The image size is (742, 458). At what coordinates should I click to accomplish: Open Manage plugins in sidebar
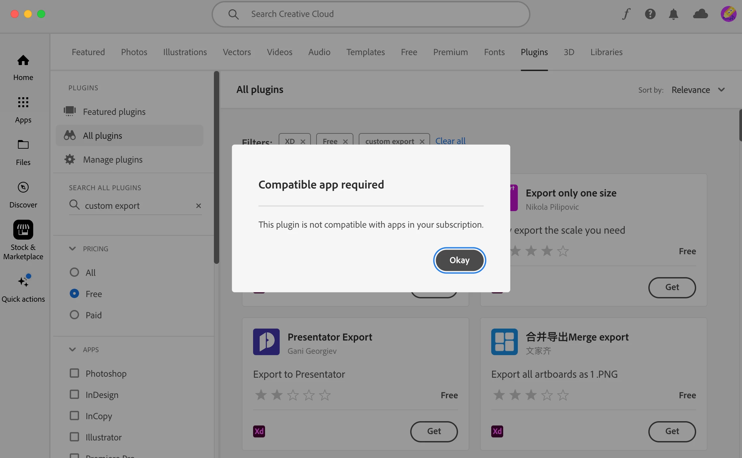[113, 160]
